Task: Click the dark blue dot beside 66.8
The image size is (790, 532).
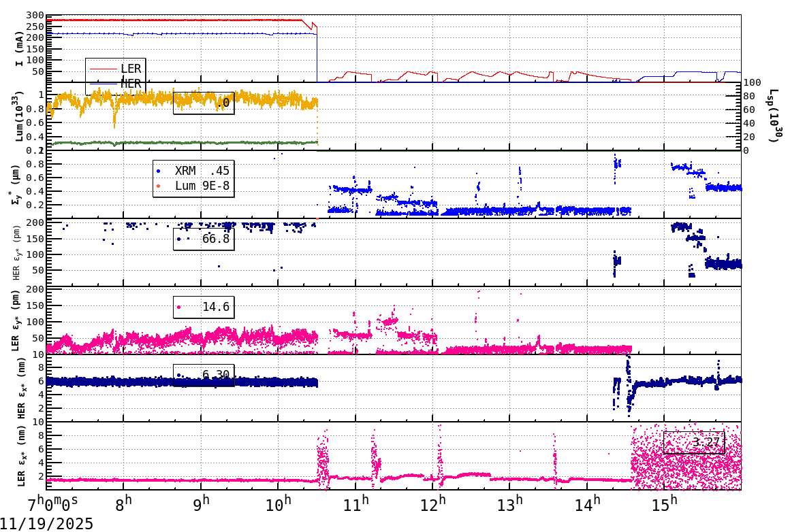Action: 178,239
